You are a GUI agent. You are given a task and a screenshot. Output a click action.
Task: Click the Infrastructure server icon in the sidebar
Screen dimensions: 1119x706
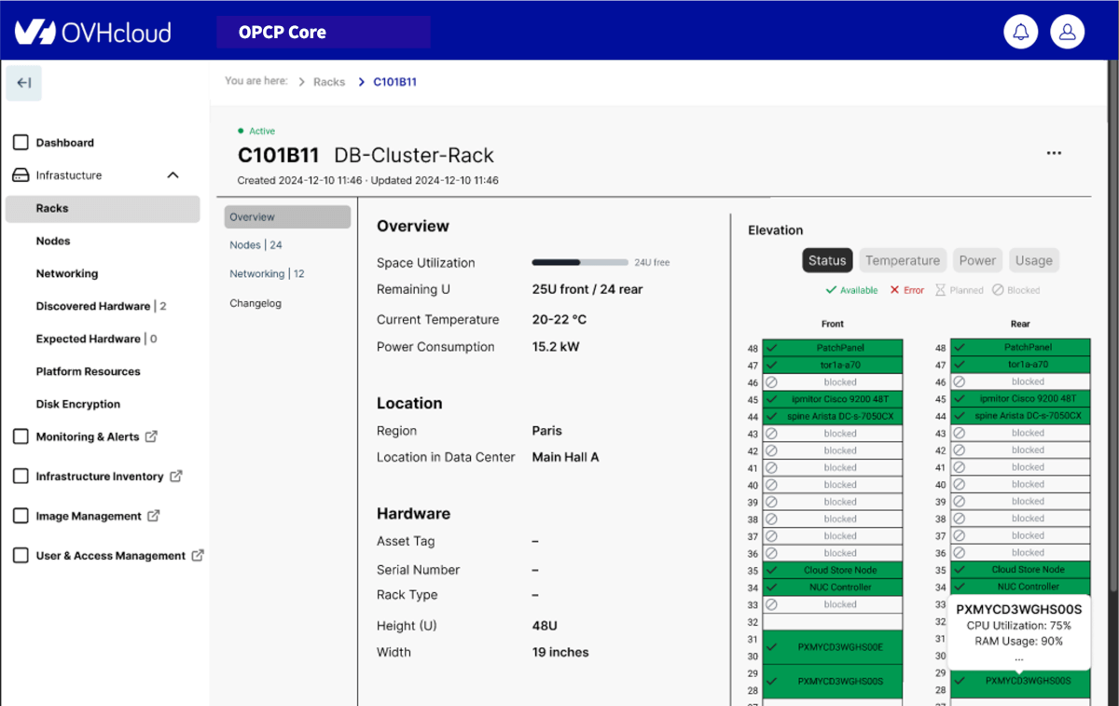21,175
